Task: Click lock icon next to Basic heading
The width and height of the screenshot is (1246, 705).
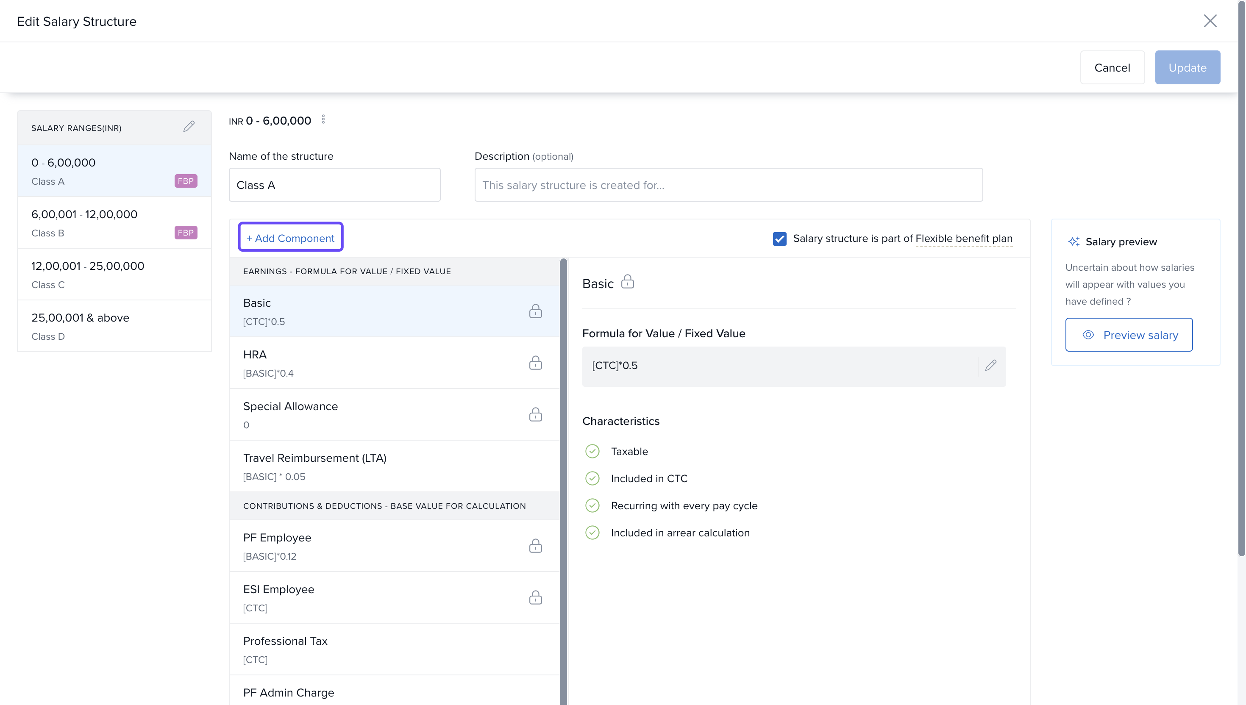Action: [x=628, y=282]
